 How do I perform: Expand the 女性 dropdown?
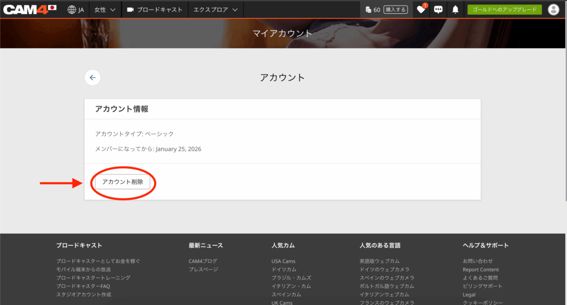(x=105, y=10)
